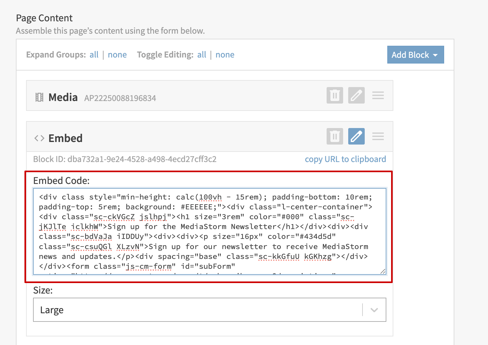Click the Embed Code textarea resize handle
This screenshot has height=345, width=488.
pyautogui.click(x=383, y=271)
